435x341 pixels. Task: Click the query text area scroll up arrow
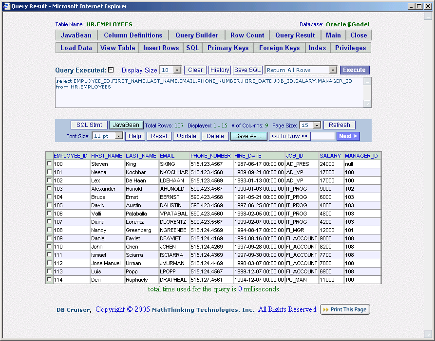[x=367, y=81]
